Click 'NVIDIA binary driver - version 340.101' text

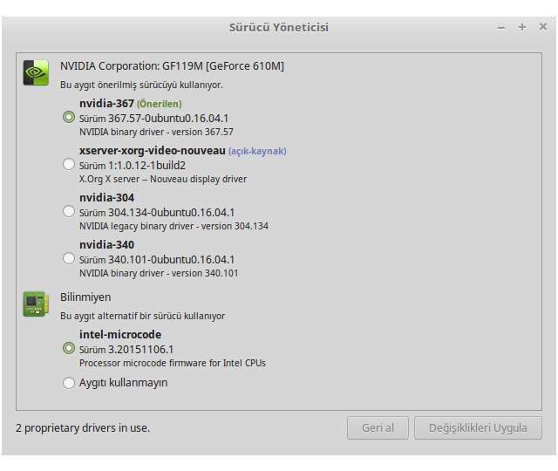coord(159,273)
